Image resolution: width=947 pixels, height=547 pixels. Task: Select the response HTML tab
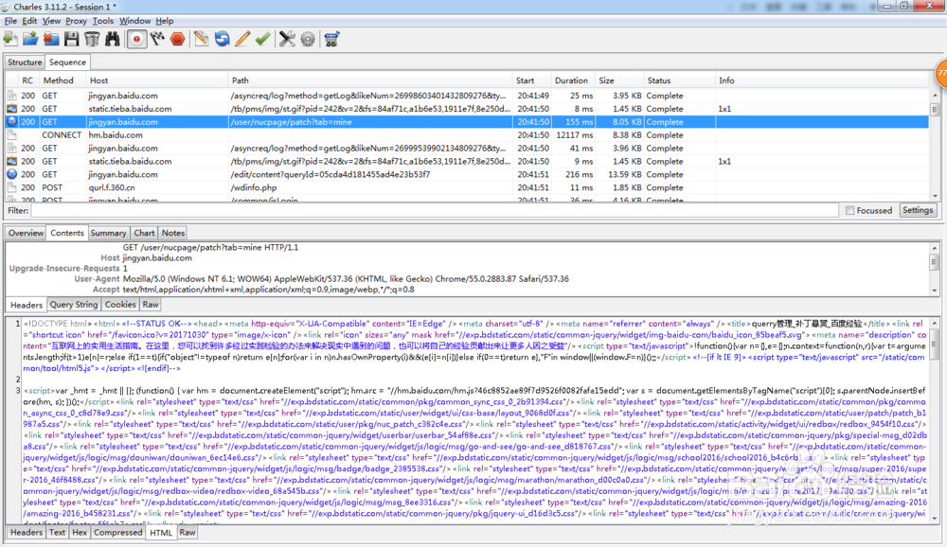[x=161, y=533]
